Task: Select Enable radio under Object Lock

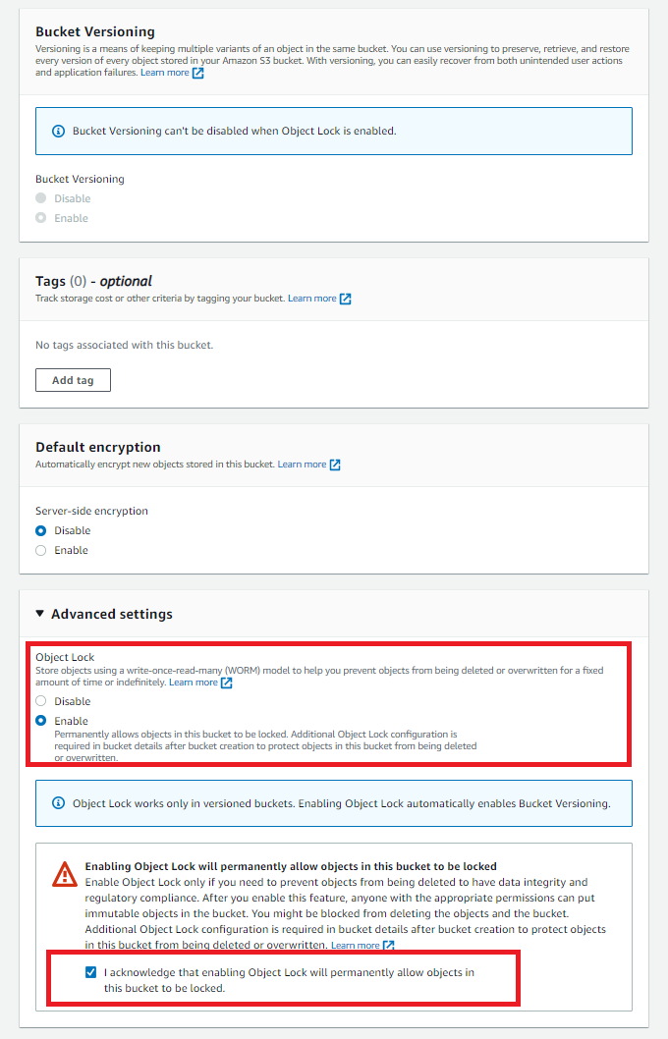Action: pos(40,721)
